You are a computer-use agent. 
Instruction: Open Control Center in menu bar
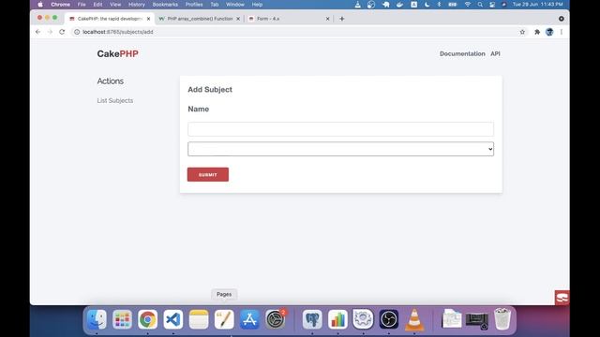pos(492,5)
